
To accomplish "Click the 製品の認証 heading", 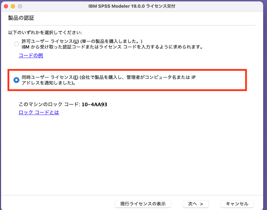I will coord(21,18).
